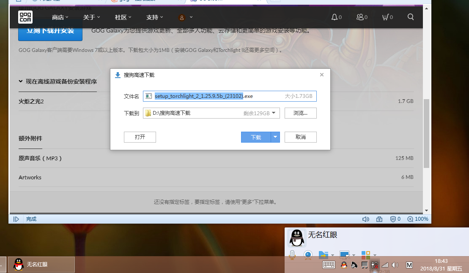The image size is (469, 273).
Task: Click the 文件名 input field
Action: click(x=230, y=96)
